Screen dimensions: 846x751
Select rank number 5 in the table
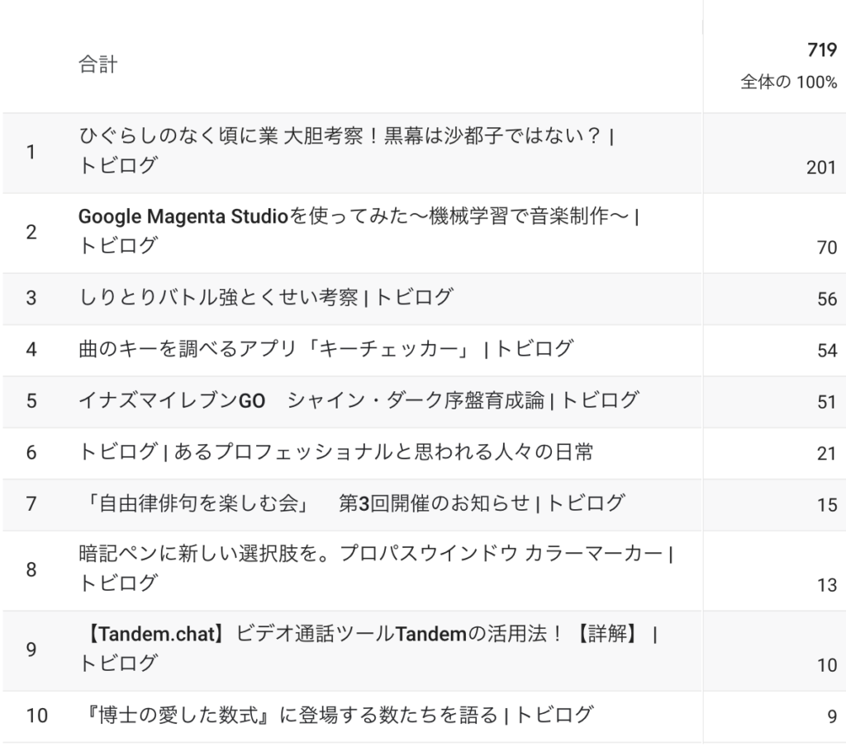[x=31, y=401]
